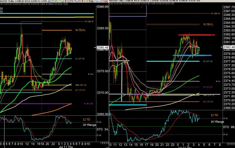Select the diagonal trend line tool
235x148 pixels.
(76, 1)
